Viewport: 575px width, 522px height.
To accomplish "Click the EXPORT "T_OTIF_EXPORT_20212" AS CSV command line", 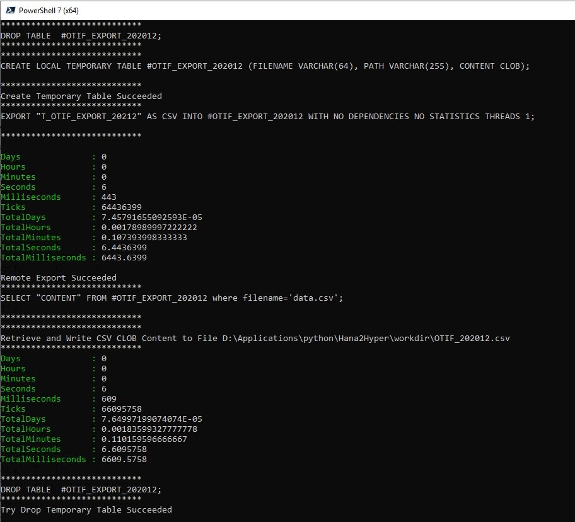I will 268,116.
